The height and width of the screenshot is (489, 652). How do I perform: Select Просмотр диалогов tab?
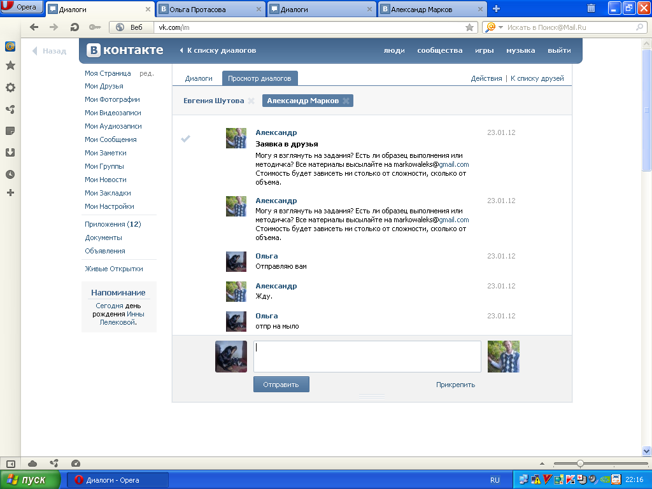click(x=260, y=78)
